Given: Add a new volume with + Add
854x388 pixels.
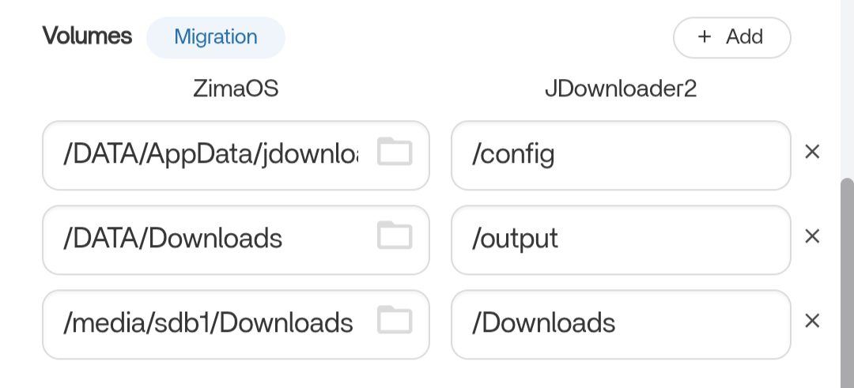Looking at the screenshot, I should tap(731, 37).
